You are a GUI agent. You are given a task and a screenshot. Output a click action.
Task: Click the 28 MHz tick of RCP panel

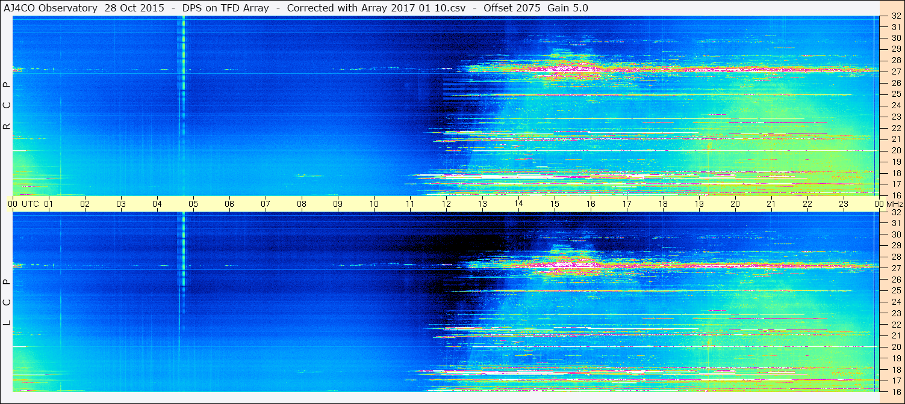[895, 60]
